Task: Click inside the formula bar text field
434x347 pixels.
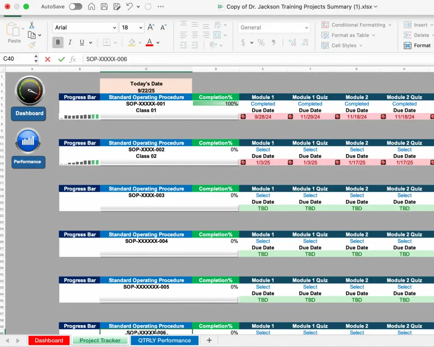Action: point(254,59)
